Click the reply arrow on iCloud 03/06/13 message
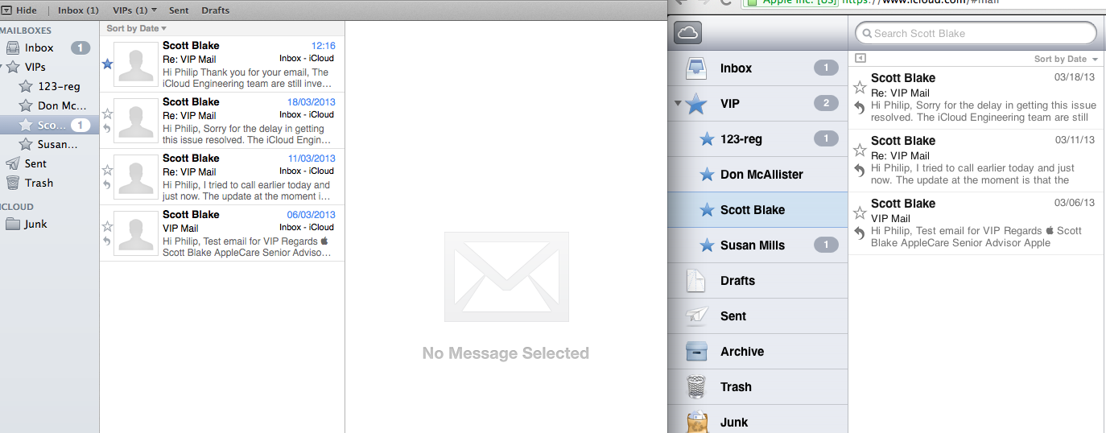This screenshot has width=1106, height=433. click(860, 233)
